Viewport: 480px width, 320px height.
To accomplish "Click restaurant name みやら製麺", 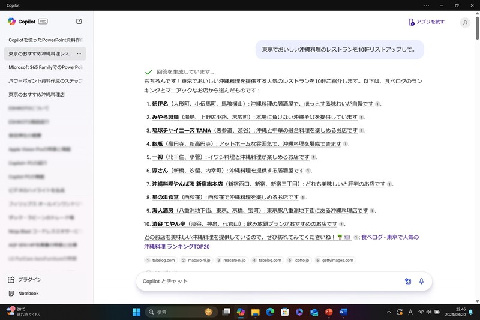I will coord(166,117).
